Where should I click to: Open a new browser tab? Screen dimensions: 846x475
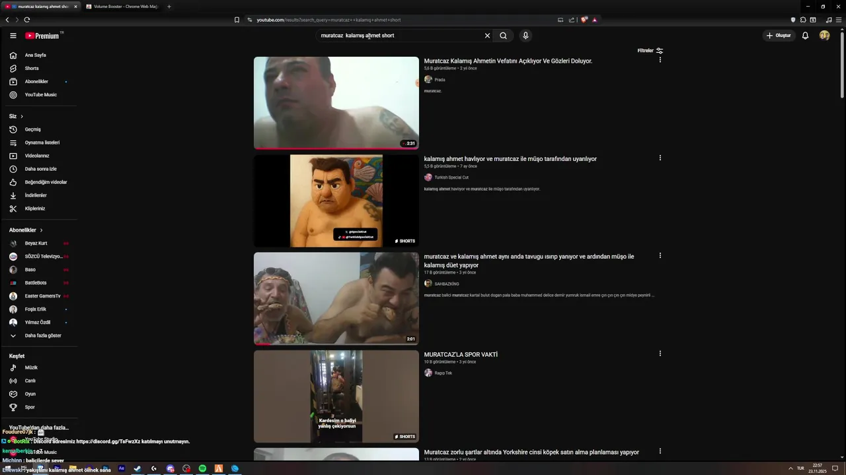[x=169, y=7]
